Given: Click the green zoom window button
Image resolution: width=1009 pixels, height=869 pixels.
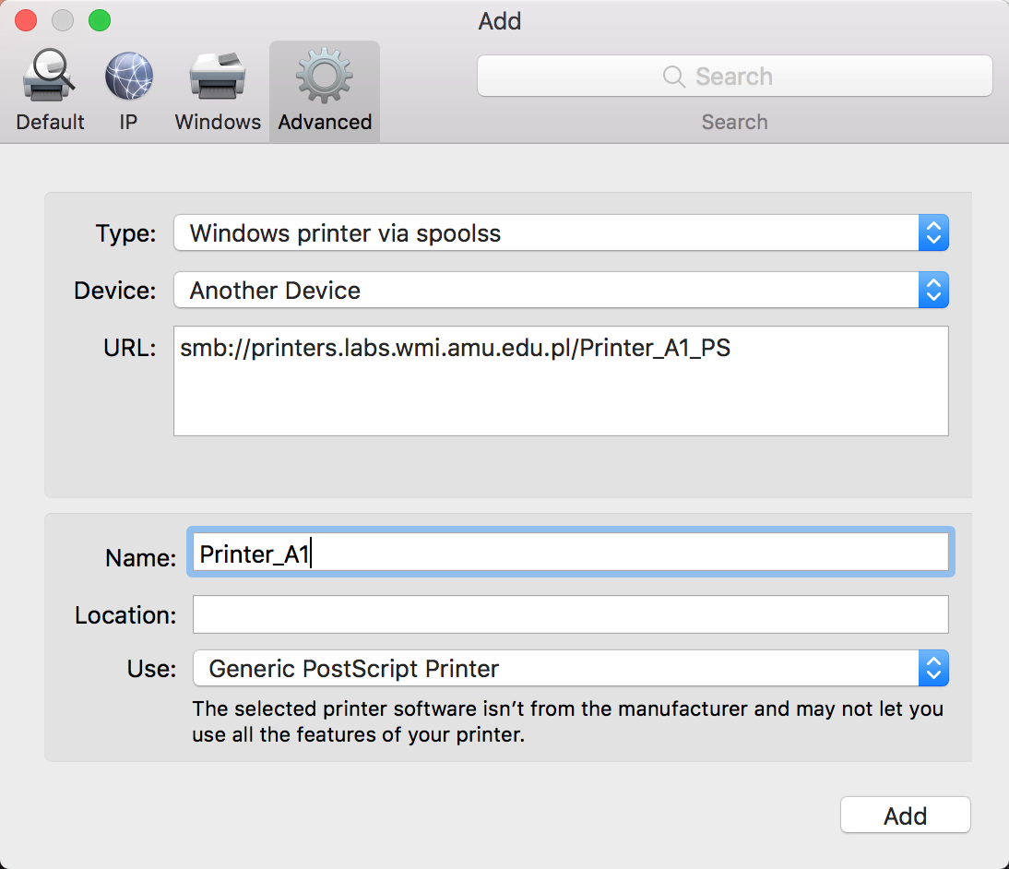Looking at the screenshot, I should tap(100, 20).
